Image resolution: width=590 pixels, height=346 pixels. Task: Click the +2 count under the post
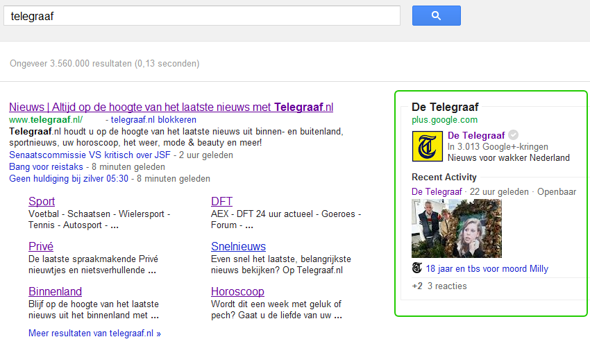pos(417,286)
